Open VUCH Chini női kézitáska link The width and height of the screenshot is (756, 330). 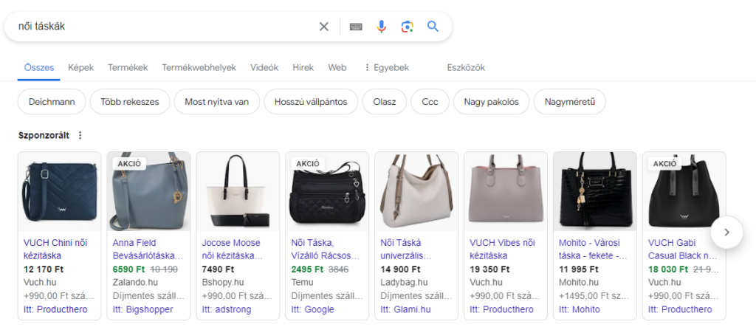[x=57, y=247]
